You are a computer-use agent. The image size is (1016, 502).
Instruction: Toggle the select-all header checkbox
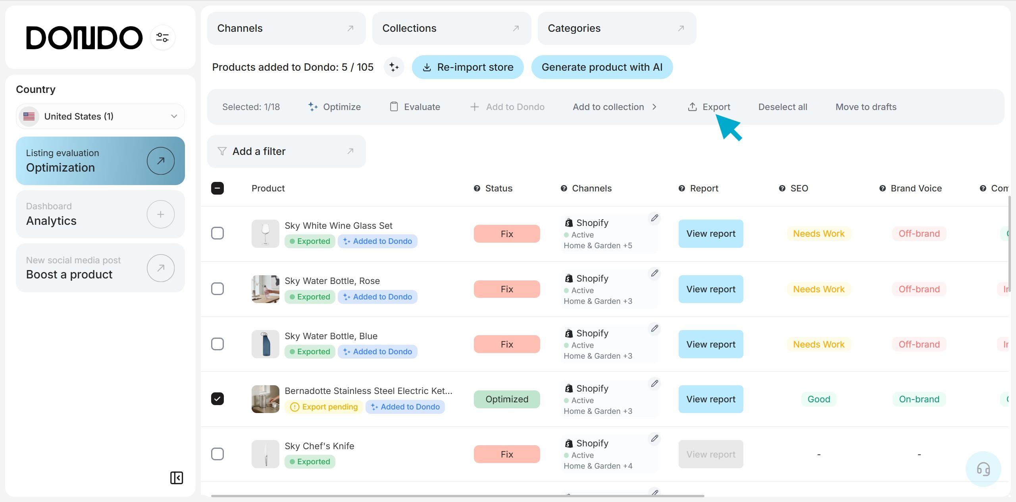pyautogui.click(x=217, y=188)
